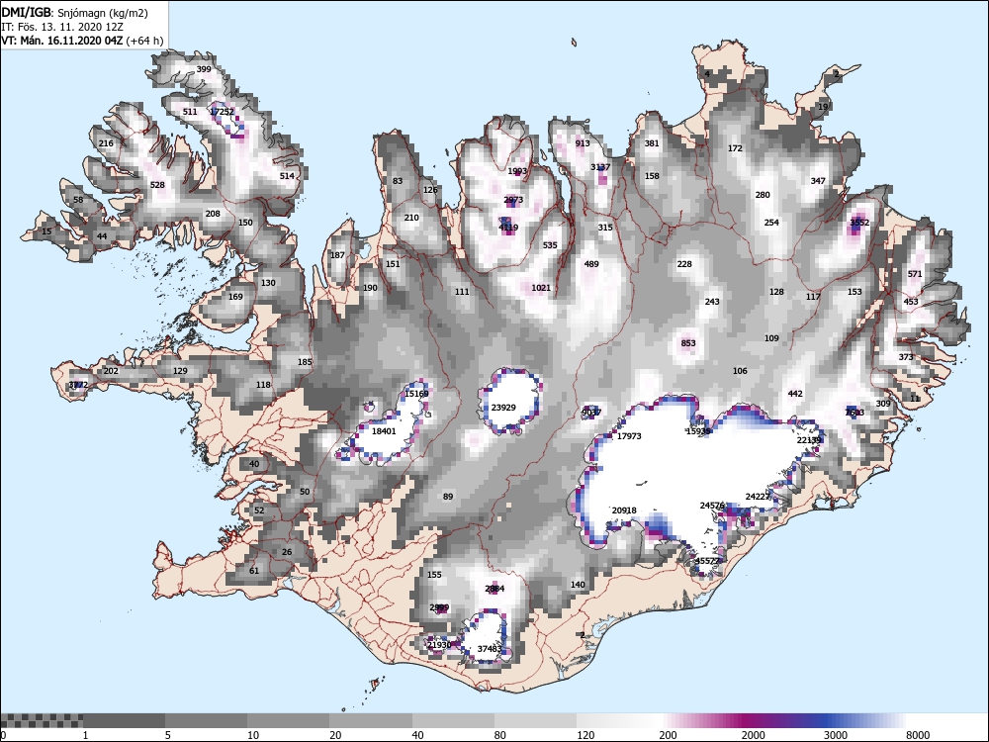Click the map value 1993
Screen dimensions: 989x742
tap(517, 171)
